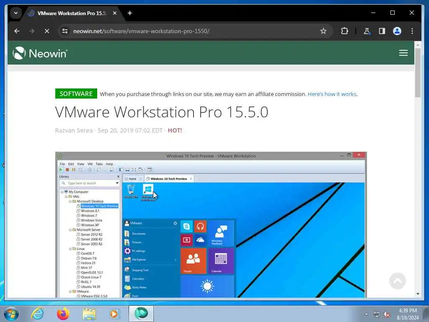Open the Neowin hamburger menu
This screenshot has height=322, width=429.
pyautogui.click(x=403, y=53)
